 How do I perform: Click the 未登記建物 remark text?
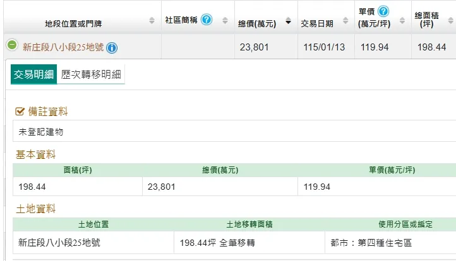(x=40, y=132)
